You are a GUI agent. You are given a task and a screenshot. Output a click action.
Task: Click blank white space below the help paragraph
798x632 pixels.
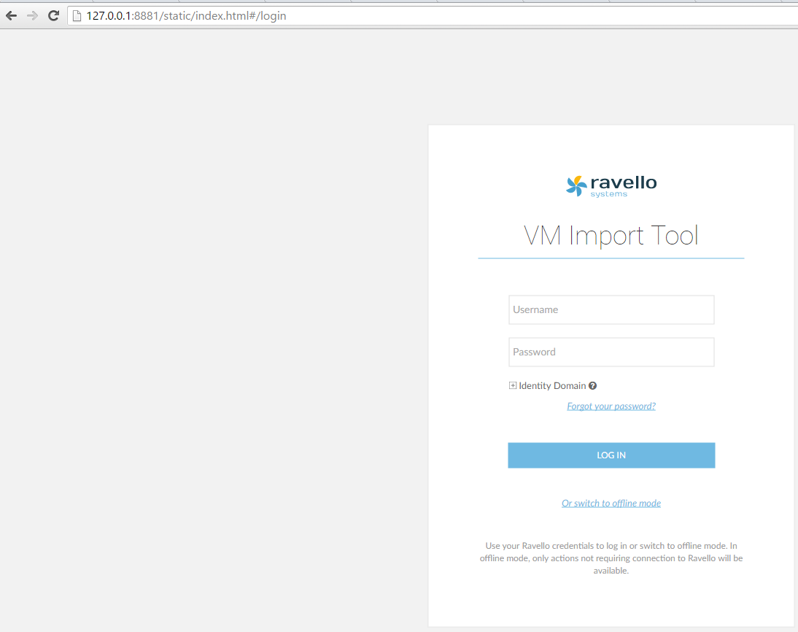pos(611,602)
